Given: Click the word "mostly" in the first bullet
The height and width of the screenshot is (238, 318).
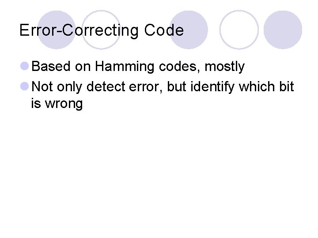Looking at the screenshot, I should (x=225, y=67).
